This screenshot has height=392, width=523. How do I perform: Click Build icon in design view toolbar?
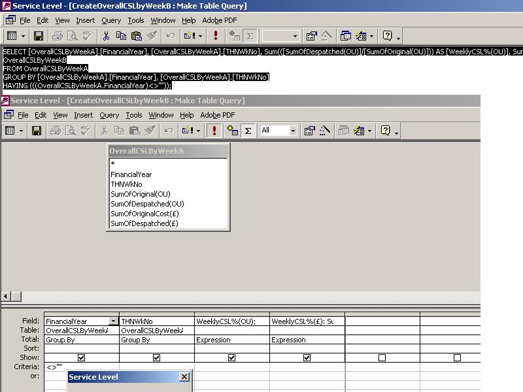324,131
